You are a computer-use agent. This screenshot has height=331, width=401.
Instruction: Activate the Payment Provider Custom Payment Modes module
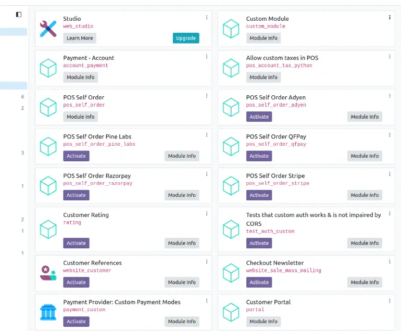pyautogui.click(x=76, y=321)
